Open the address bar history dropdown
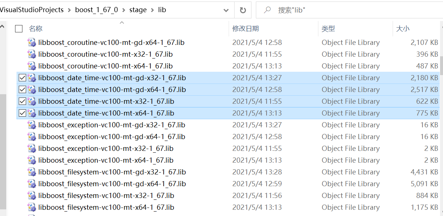The width and height of the screenshot is (443, 216). (x=226, y=10)
